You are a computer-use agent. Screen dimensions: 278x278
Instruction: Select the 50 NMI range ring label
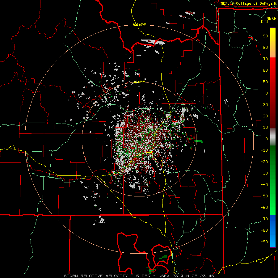pos(139,82)
